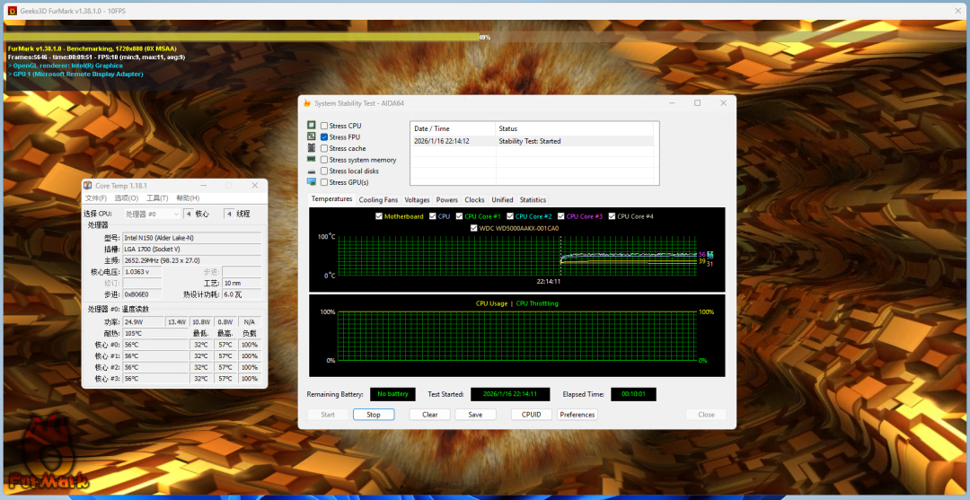Click the disk drive icon beside Stress local disks
Viewport: 970px width, 500px height.
(312, 171)
